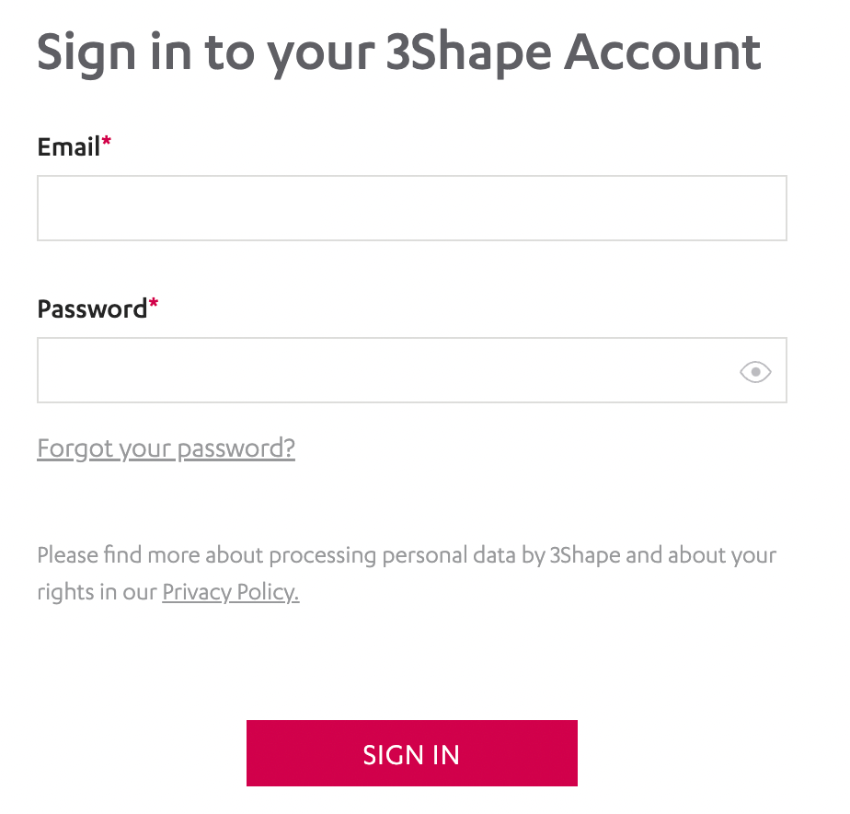Click inside the Password text box
This screenshot has width=850, height=814.
tap(386, 370)
